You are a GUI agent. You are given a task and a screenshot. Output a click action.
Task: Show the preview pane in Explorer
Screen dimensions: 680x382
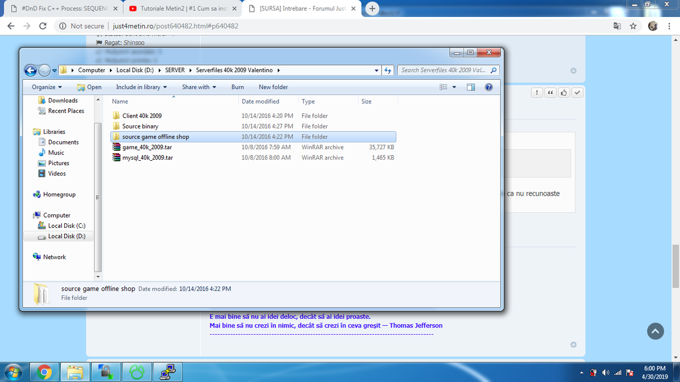[x=471, y=87]
